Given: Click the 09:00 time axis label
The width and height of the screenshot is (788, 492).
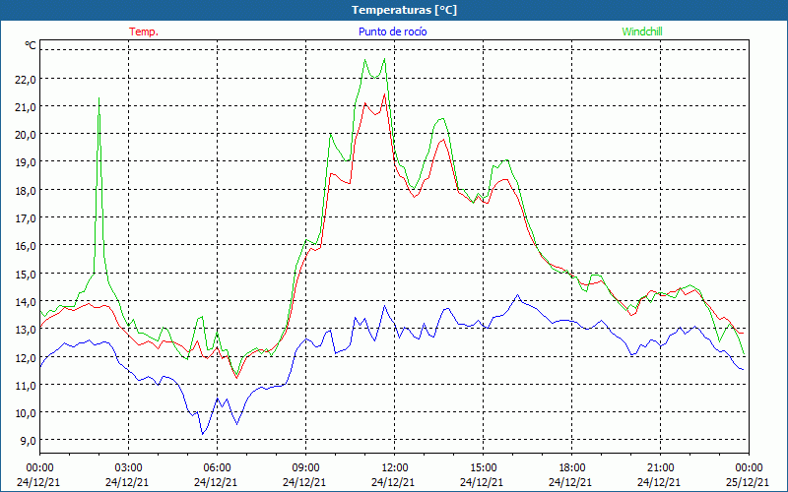Looking at the screenshot, I should 305,468.
